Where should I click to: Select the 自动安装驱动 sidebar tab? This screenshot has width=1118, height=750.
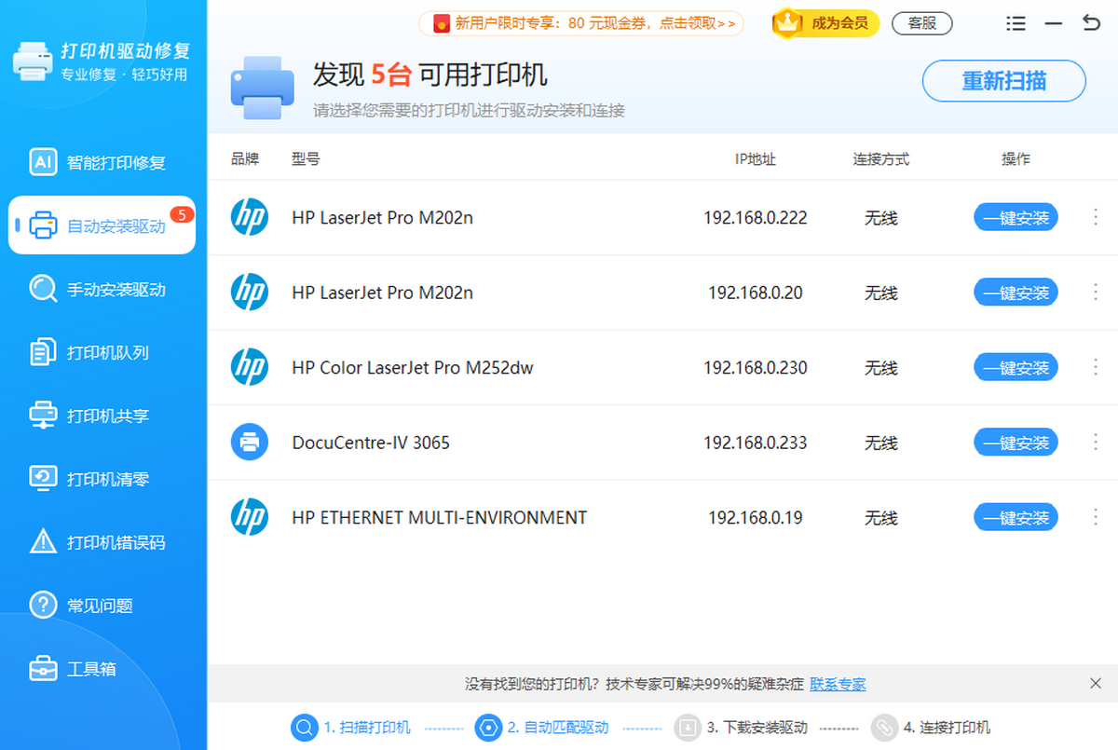point(102,225)
